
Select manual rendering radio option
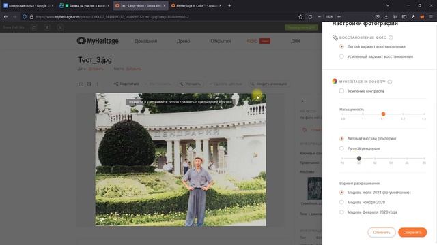click(341, 148)
